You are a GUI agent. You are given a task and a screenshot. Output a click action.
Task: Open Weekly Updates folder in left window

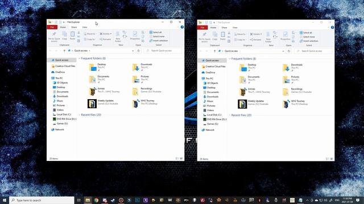(x=103, y=104)
